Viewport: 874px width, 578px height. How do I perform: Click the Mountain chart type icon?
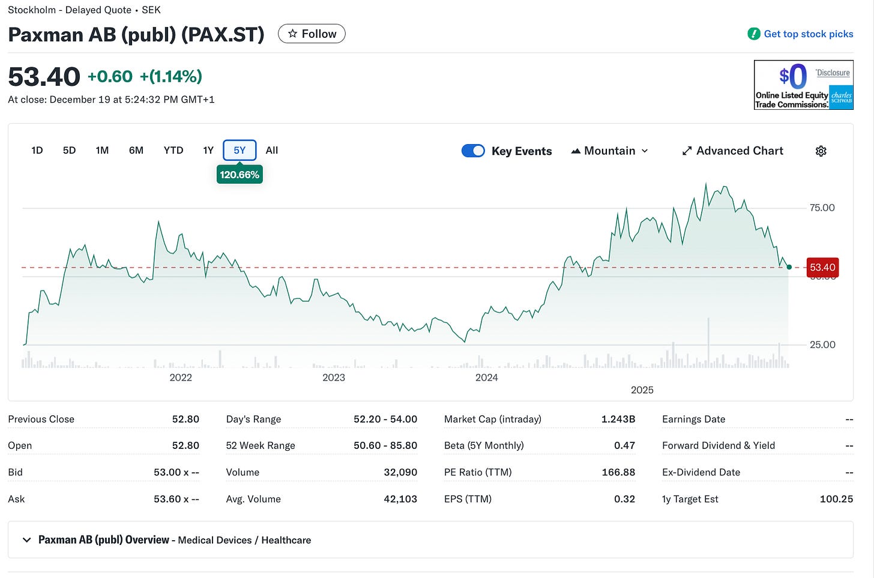click(x=576, y=151)
